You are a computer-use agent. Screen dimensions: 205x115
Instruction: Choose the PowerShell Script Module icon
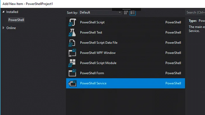pyautogui.click(x=72, y=63)
